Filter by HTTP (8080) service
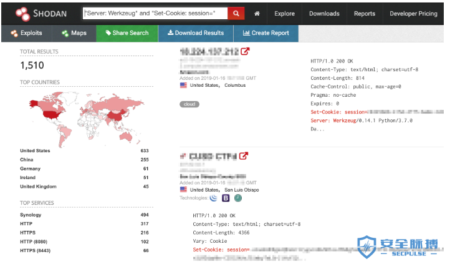 point(34,242)
